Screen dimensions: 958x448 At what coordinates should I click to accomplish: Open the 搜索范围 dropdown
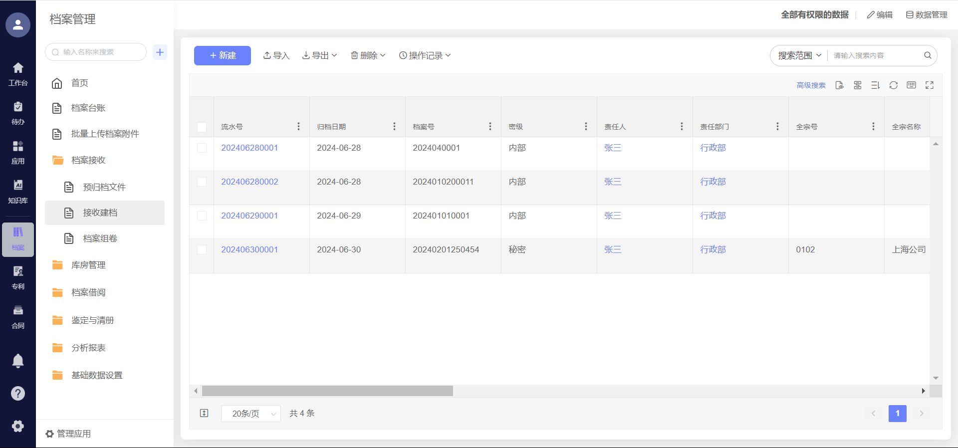tap(799, 55)
